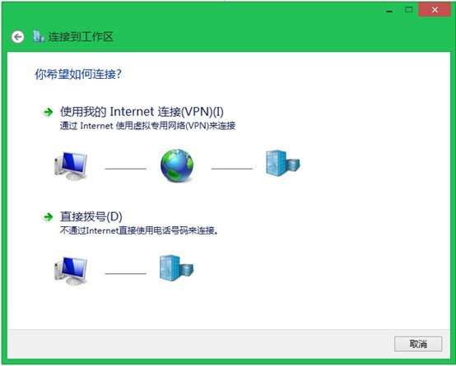
Task: Click the office building icon in dial-up diagram
Action: 176,268
